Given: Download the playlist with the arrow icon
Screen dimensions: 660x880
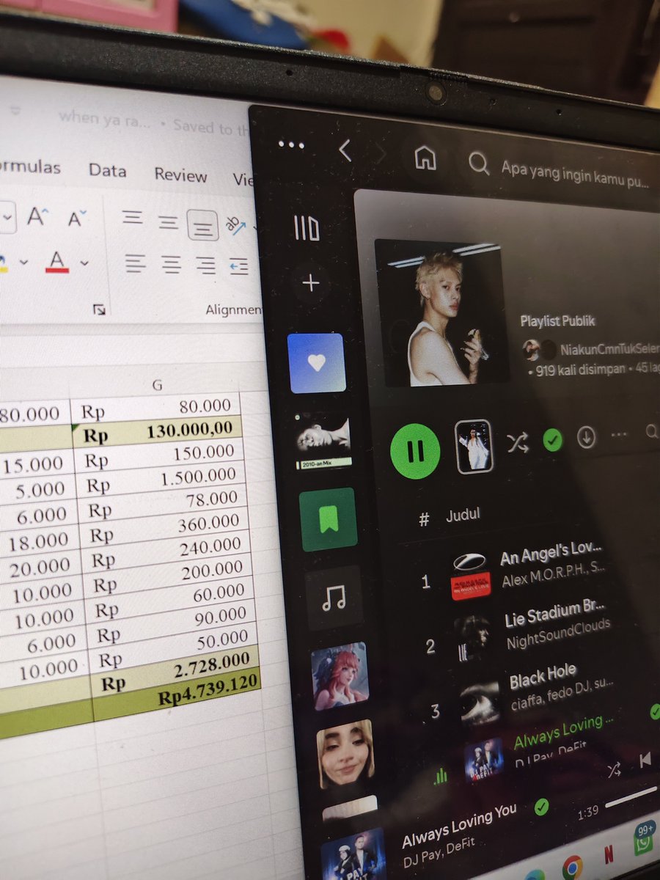Looking at the screenshot, I should (586, 437).
